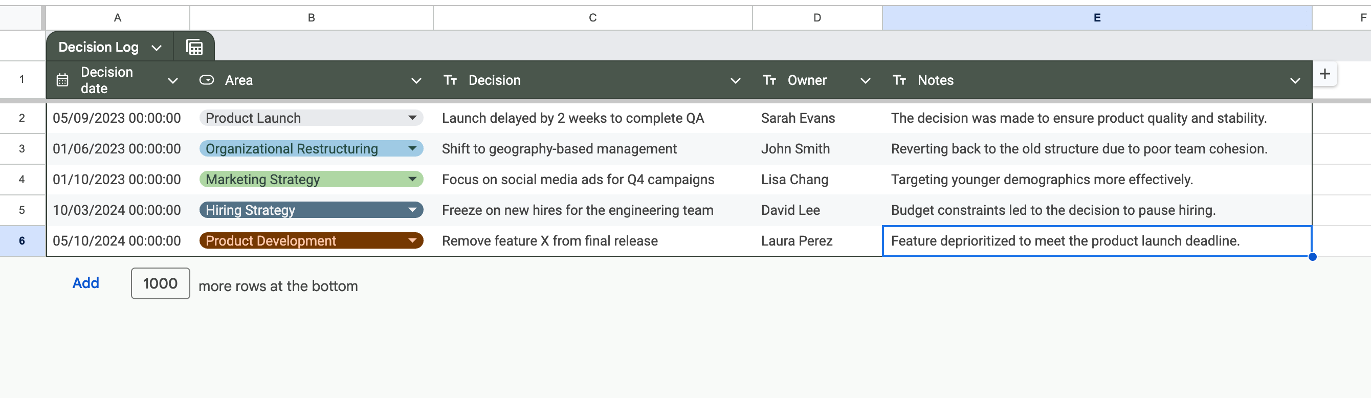Image resolution: width=1371 pixels, height=398 pixels.
Task: Click the dropdown chip icon beside Area
Action: coord(207,80)
